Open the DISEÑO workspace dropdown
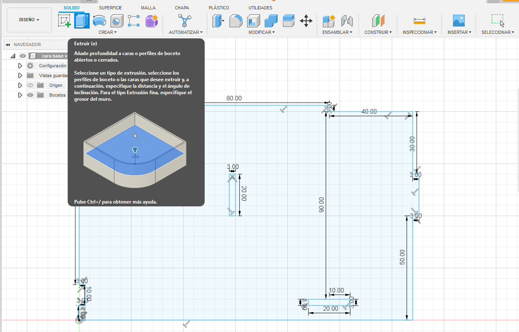Screen dimensions: 519x332 (29, 20)
